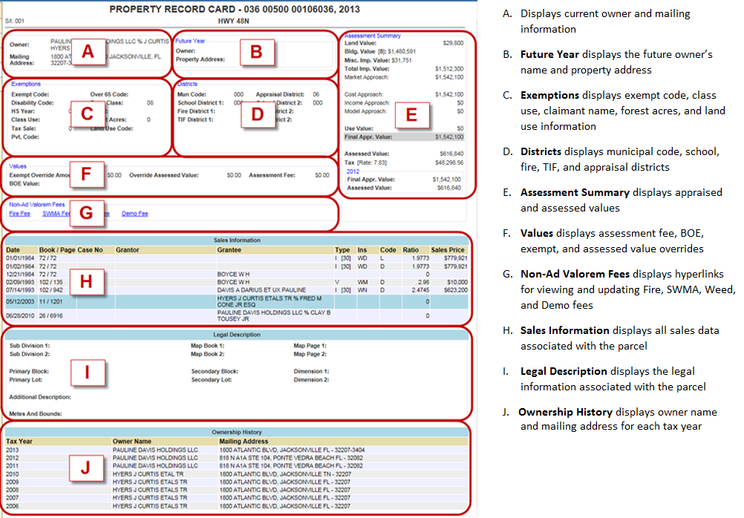Click the Property Record Card title
Viewport: 744px width, 518px height.
235,9
